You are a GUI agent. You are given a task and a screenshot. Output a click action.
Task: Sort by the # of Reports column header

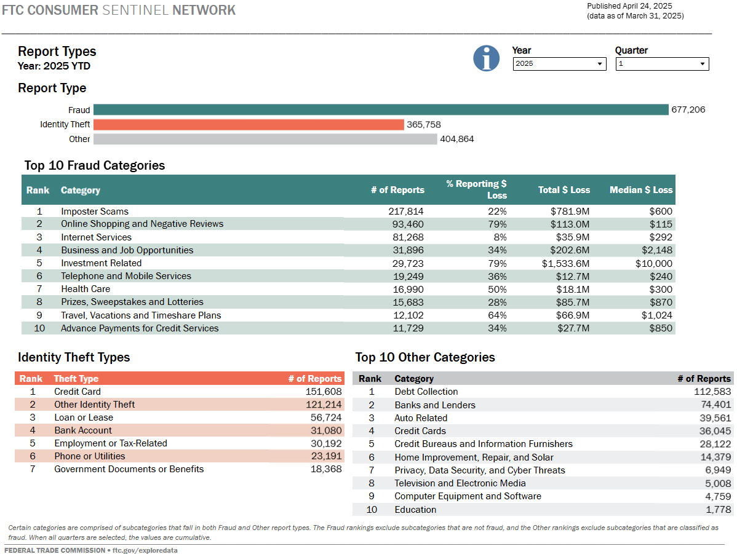(398, 190)
